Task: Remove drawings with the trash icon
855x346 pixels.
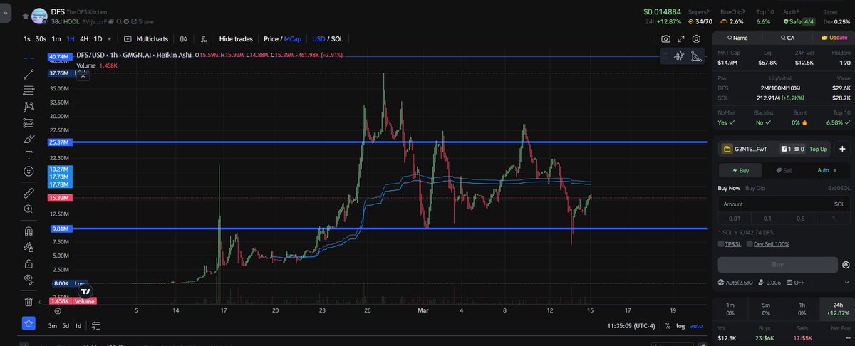Action: [28, 301]
